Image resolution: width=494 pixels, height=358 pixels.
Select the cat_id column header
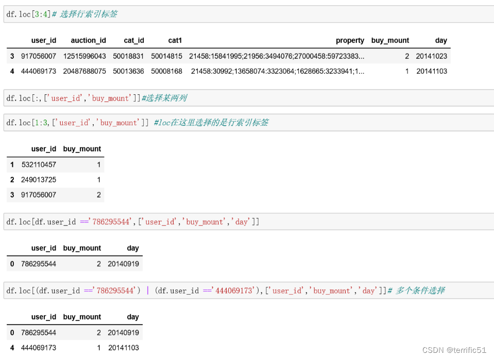134,41
